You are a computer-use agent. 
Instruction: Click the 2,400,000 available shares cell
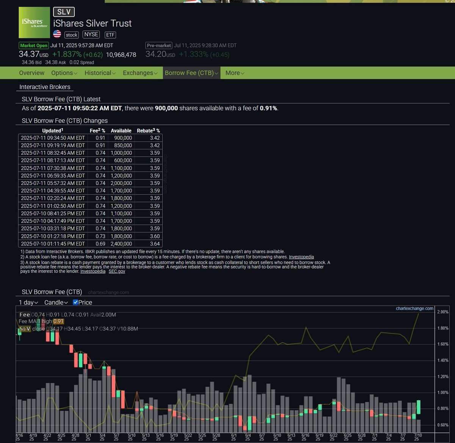click(x=121, y=244)
